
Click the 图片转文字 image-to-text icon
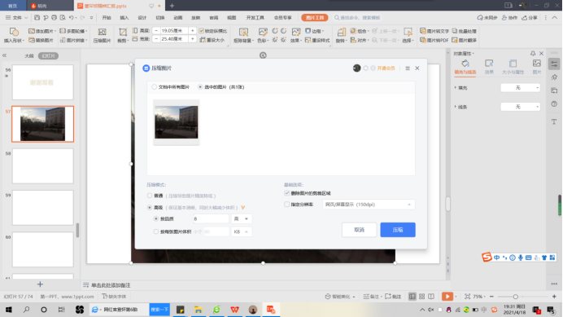(423, 31)
